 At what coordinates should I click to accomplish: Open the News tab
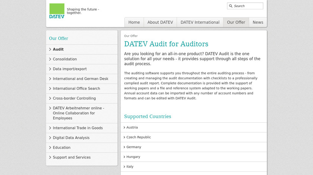(x=258, y=22)
